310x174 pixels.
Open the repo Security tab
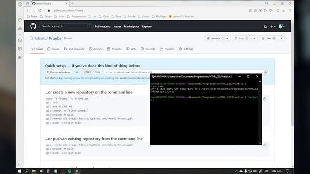(x=148, y=49)
